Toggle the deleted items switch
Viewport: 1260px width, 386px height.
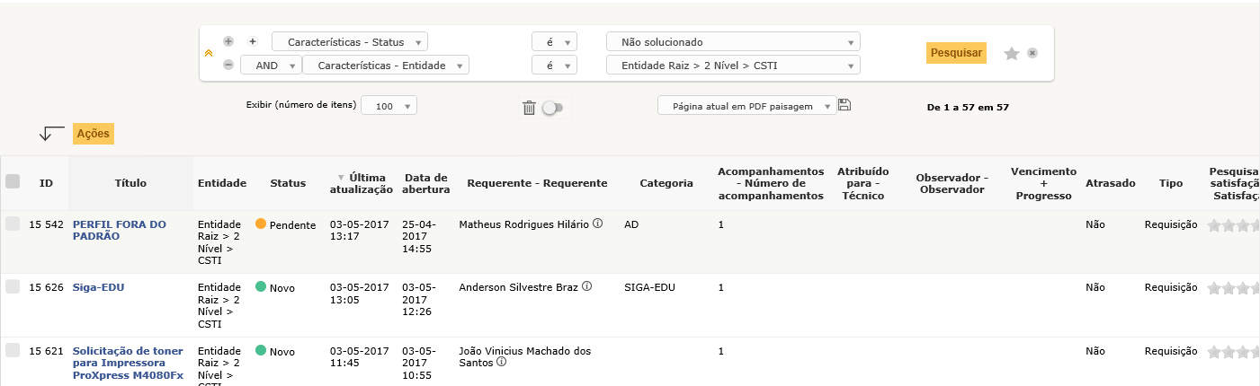point(553,108)
